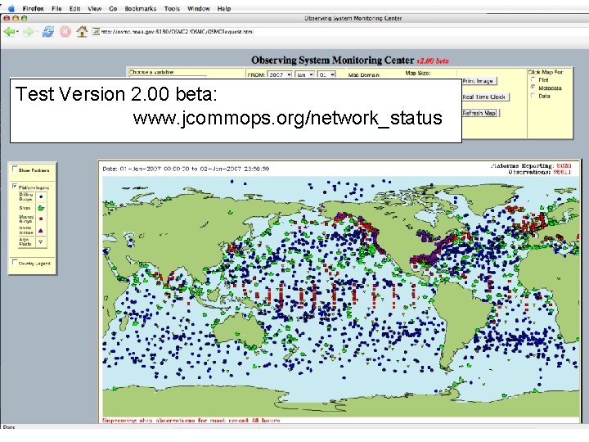Image resolution: width=589 pixels, height=442 pixels.
Task: Click the Drifting Buoys blue dot legend symbol
Action: pos(41,196)
